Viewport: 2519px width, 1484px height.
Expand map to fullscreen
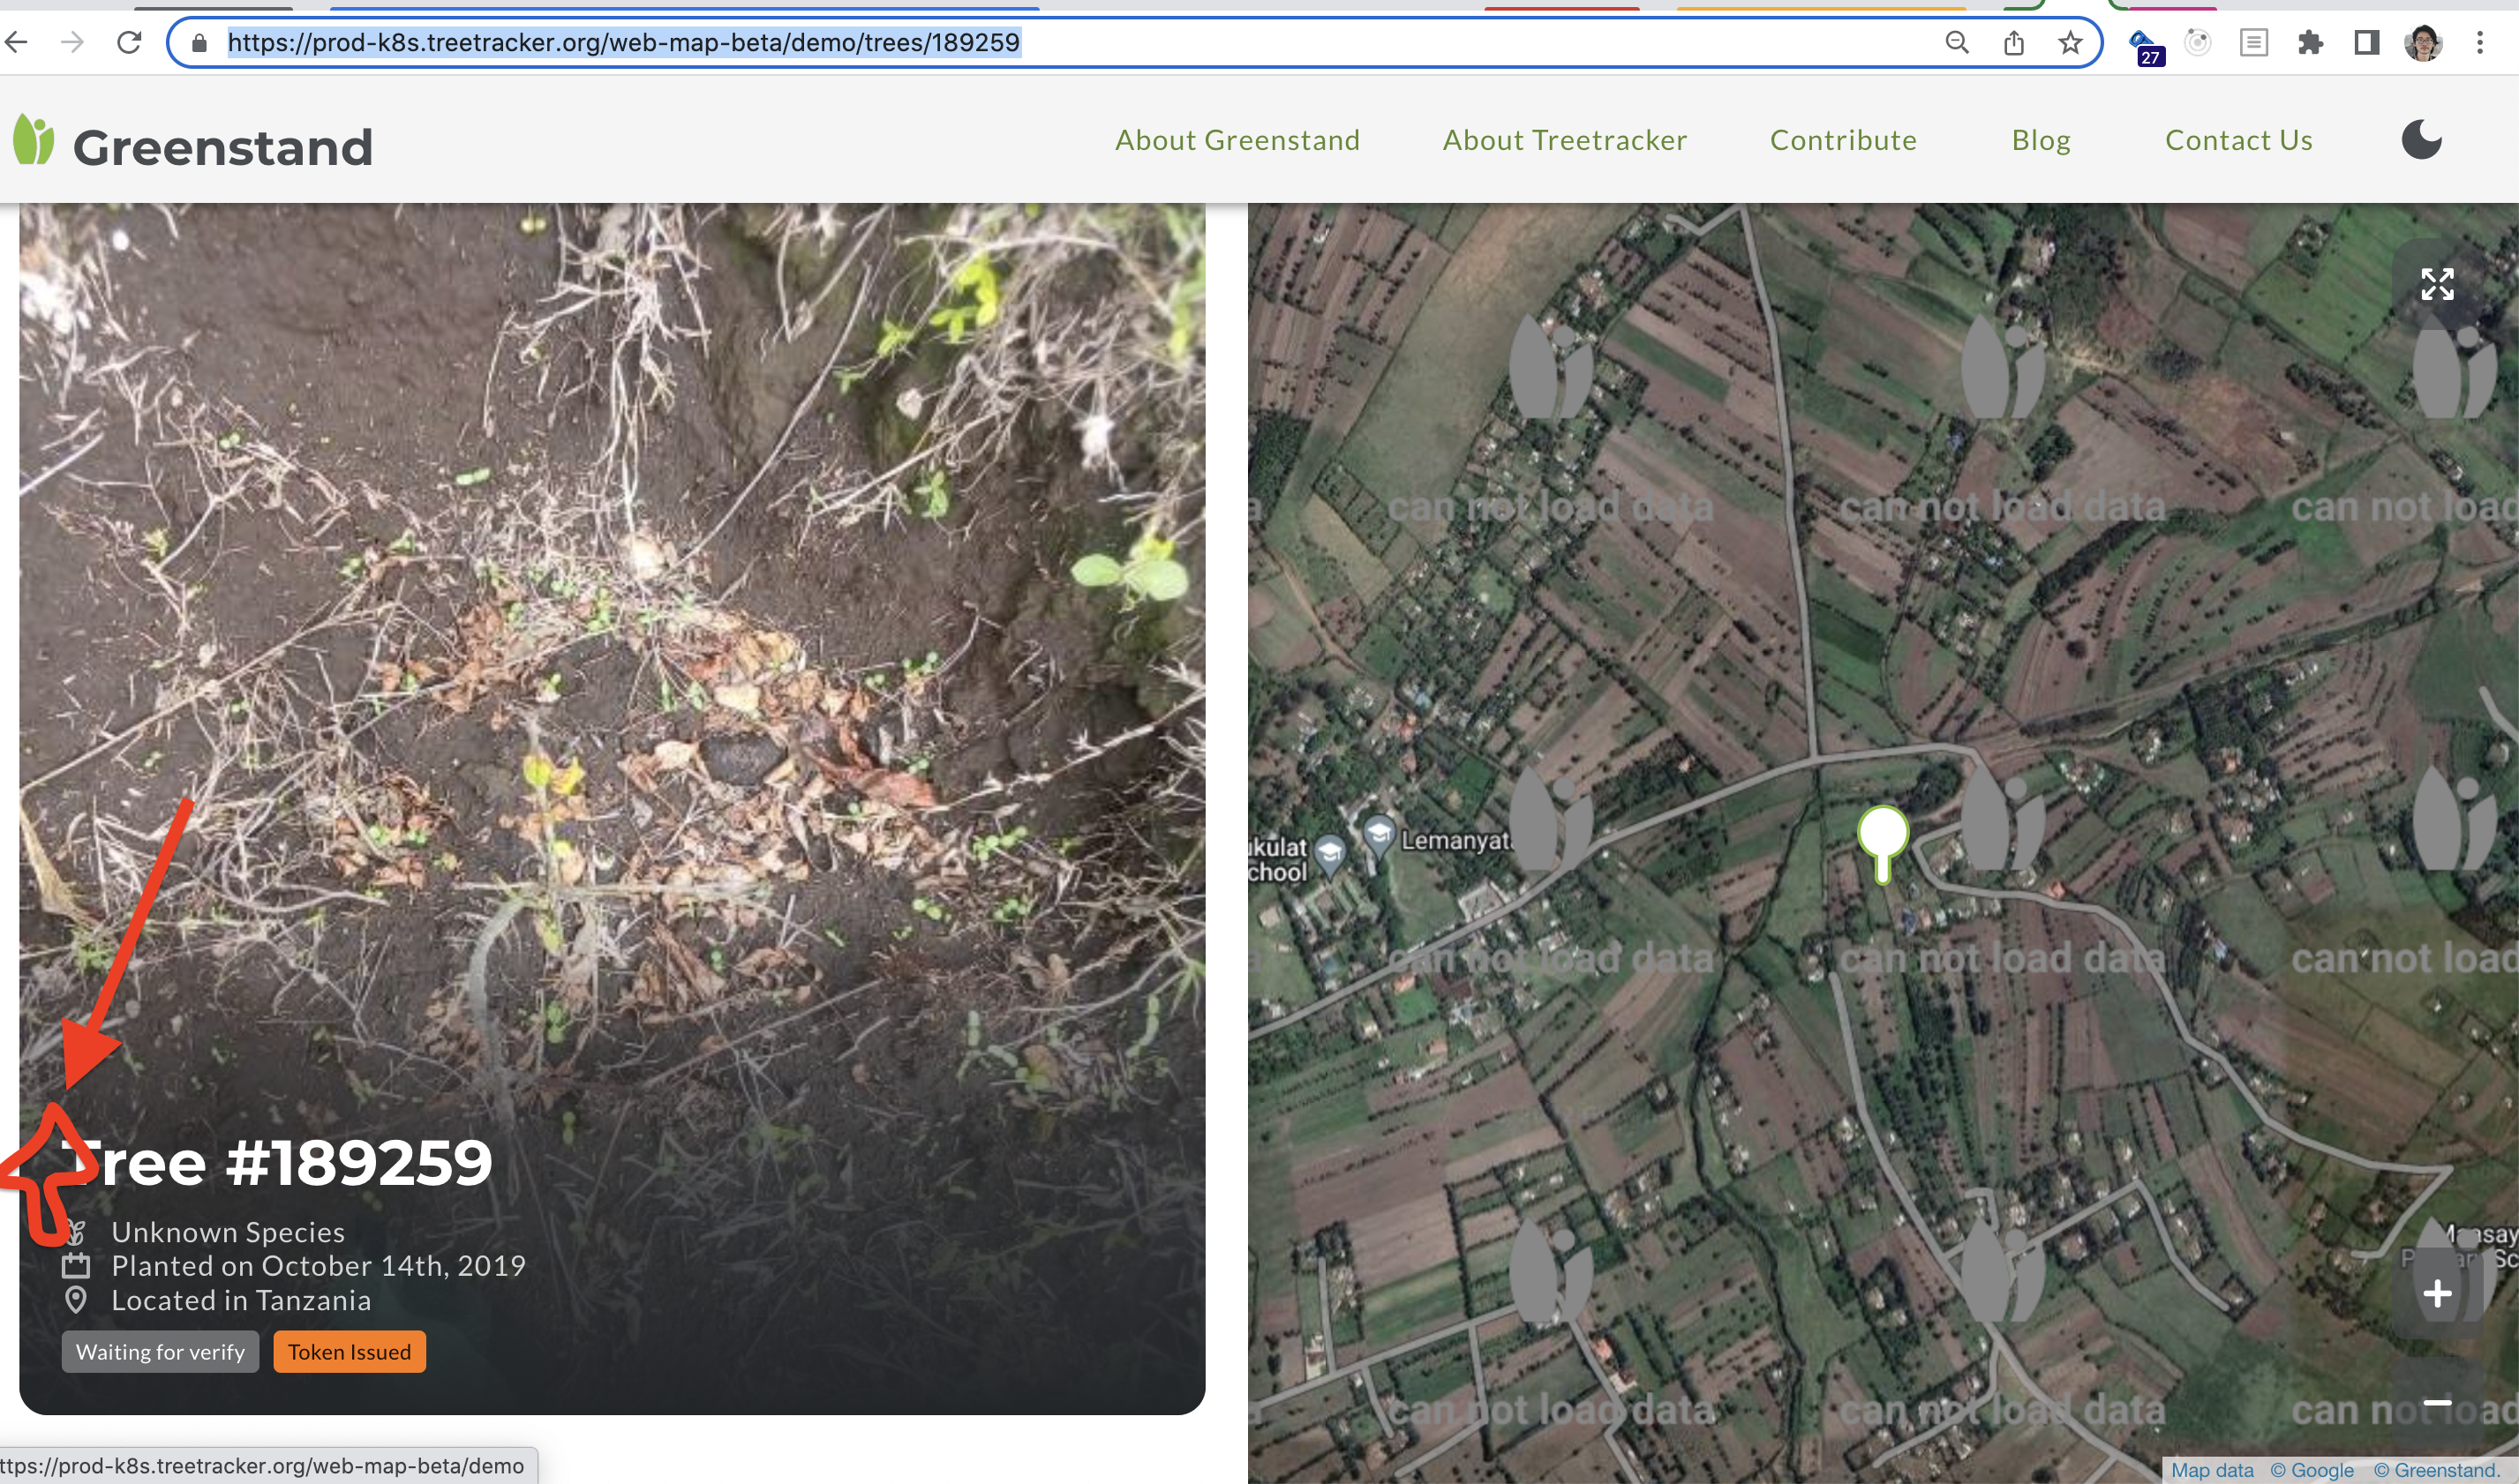tap(2436, 284)
